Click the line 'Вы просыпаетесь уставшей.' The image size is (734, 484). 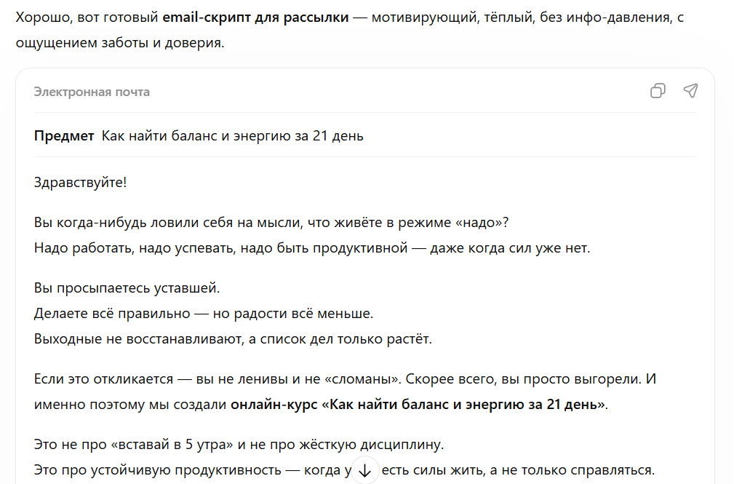pos(127,288)
